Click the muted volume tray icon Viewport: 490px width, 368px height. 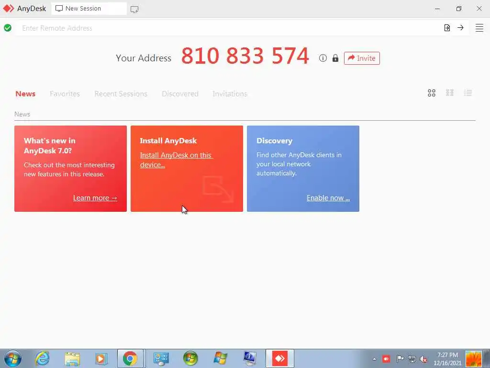click(x=424, y=359)
